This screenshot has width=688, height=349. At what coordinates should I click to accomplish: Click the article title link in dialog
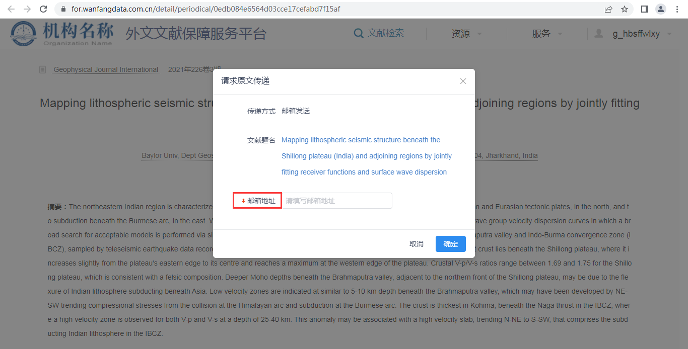[366, 156]
